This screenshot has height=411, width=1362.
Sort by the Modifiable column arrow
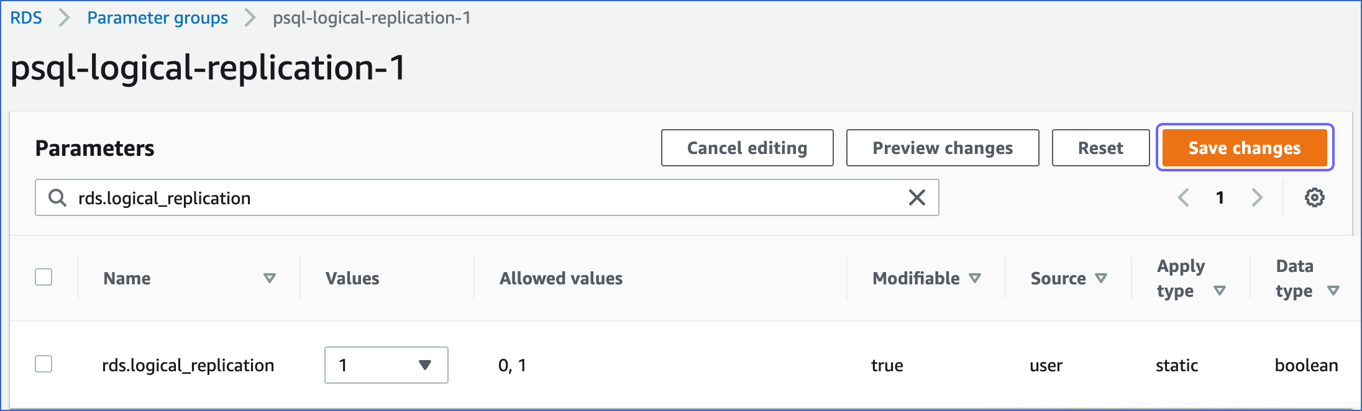coord(976,278)
